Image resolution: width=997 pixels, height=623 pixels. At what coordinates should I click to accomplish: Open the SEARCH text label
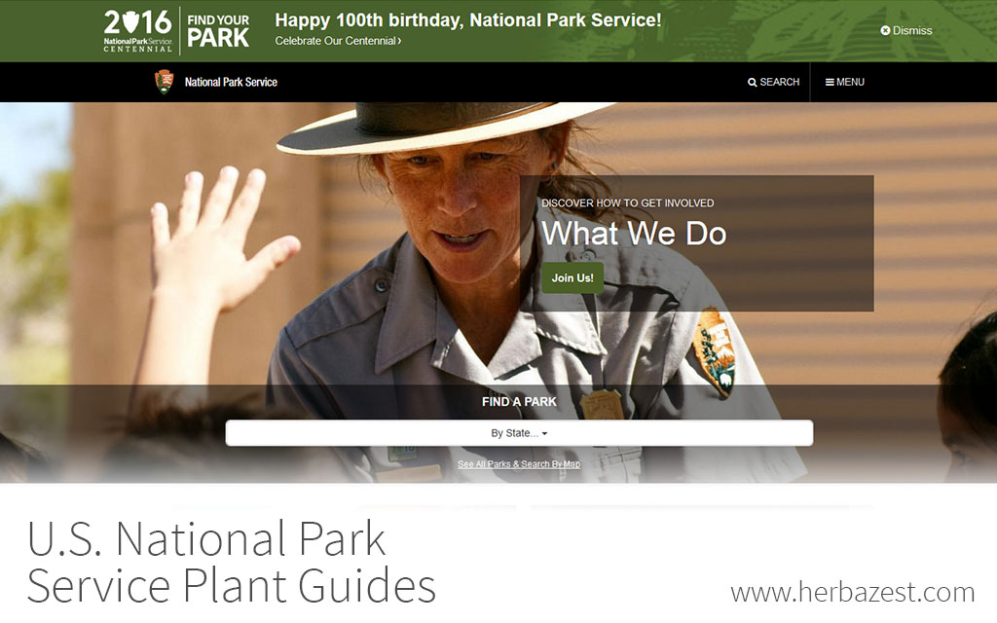(780, 83)
